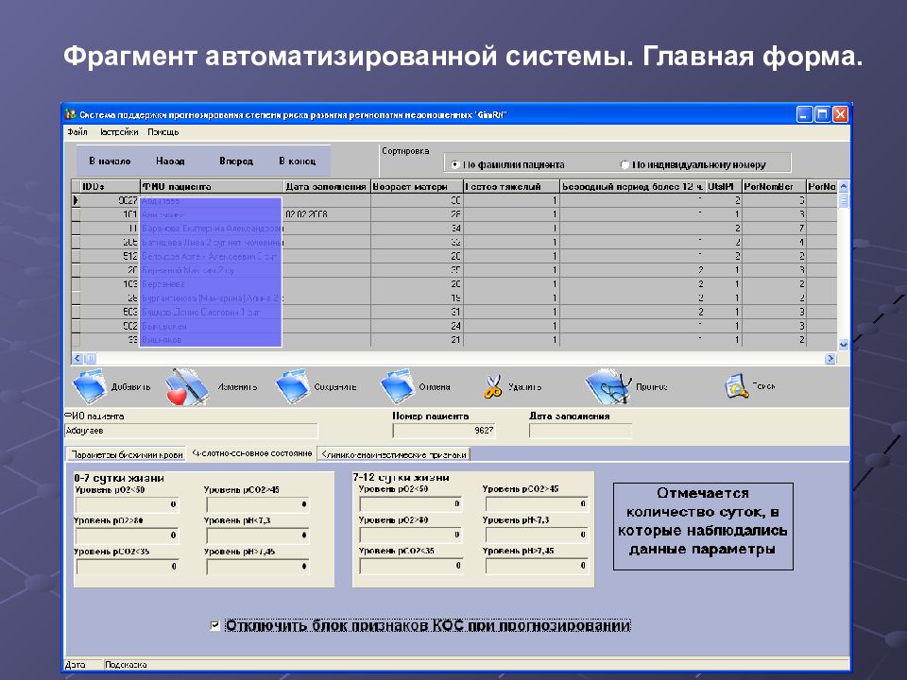Image resolution: width=907 pixels, height=680 pixels.
Task: Click the Поиск magnifier icon
Action: point(736,386)
